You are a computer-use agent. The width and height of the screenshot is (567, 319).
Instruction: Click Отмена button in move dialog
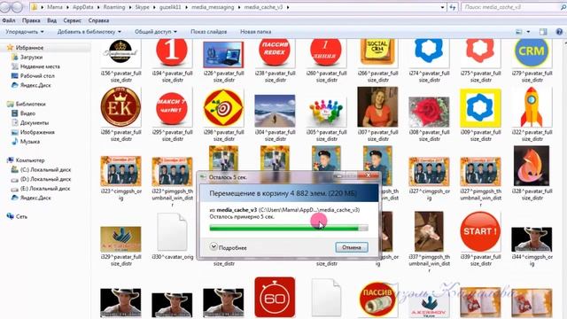coord(352,247)
